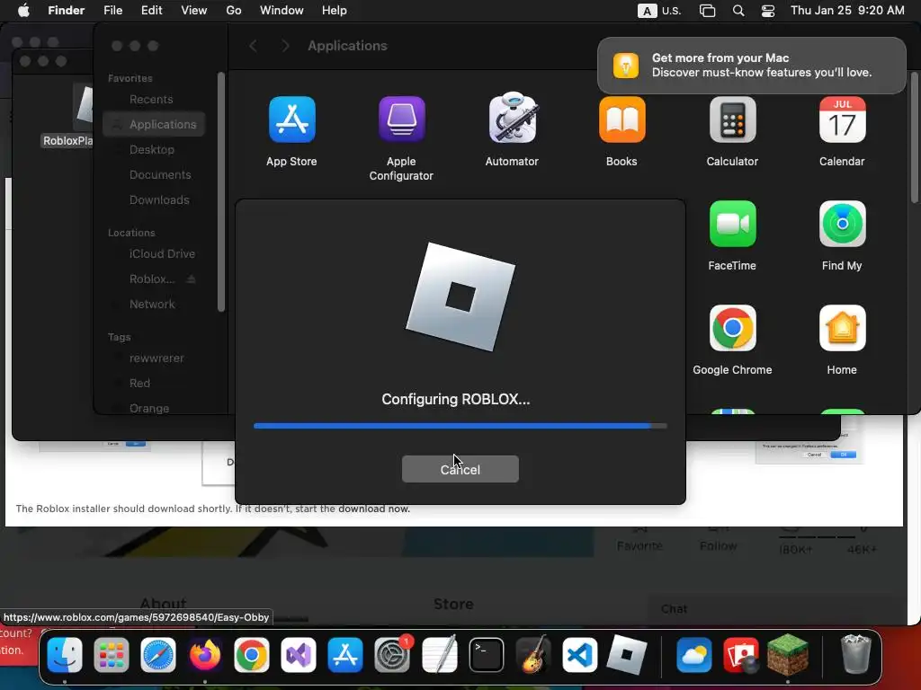Cancel the Roblox configuration
The height and width of the screenshot is (690, 921).
(460, 469)
